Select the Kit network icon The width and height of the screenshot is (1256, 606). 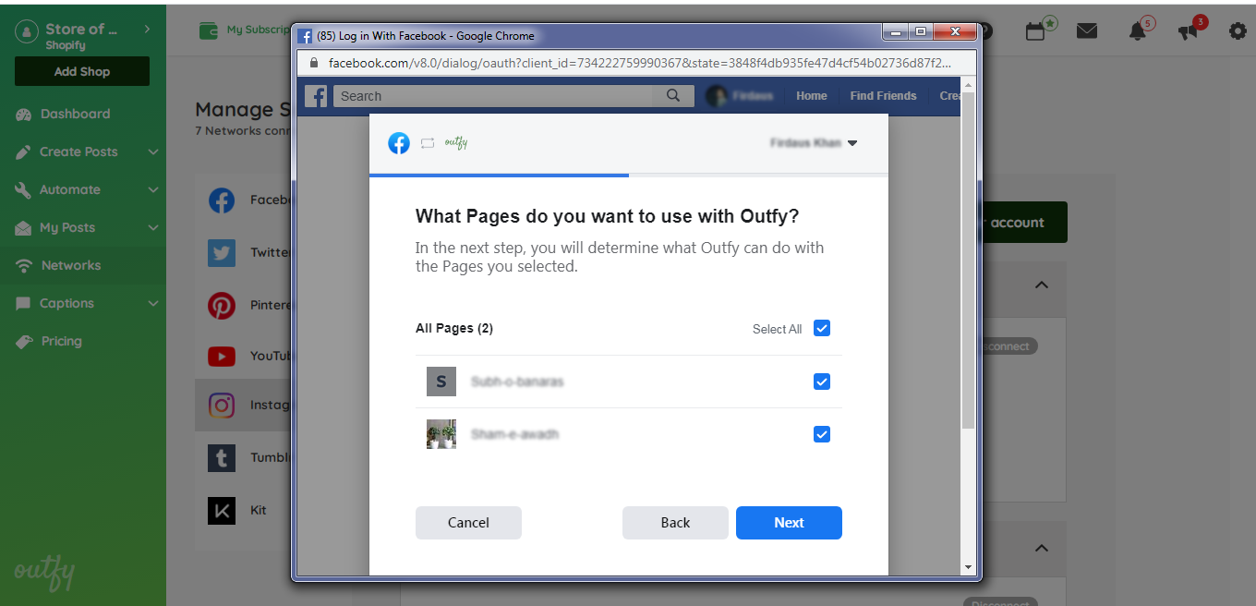pos(222,510)
